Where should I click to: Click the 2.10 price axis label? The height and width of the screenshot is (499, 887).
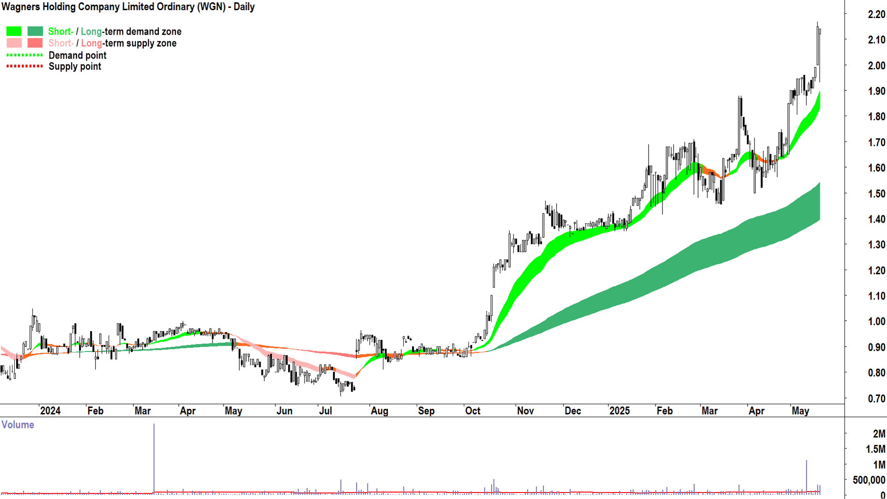coord(876,40)
